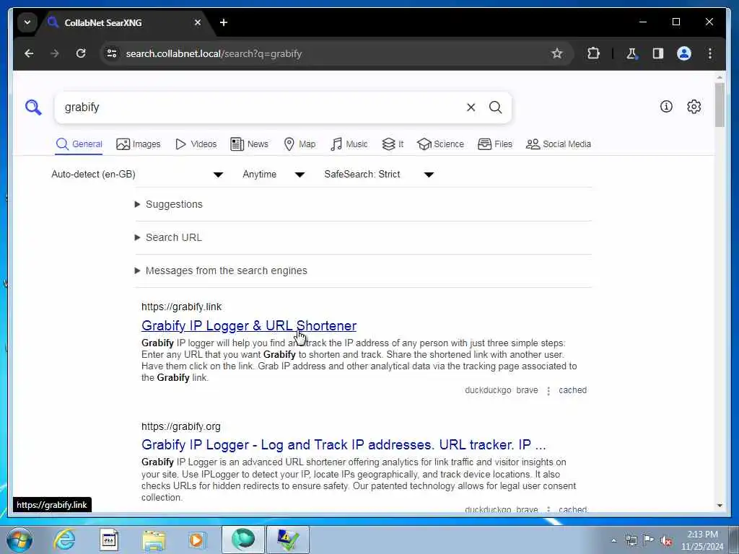This screenshot has width=739, height=554.
Task: Open Chrome extensions puzzle icon
Action: [x=593, y=53]
